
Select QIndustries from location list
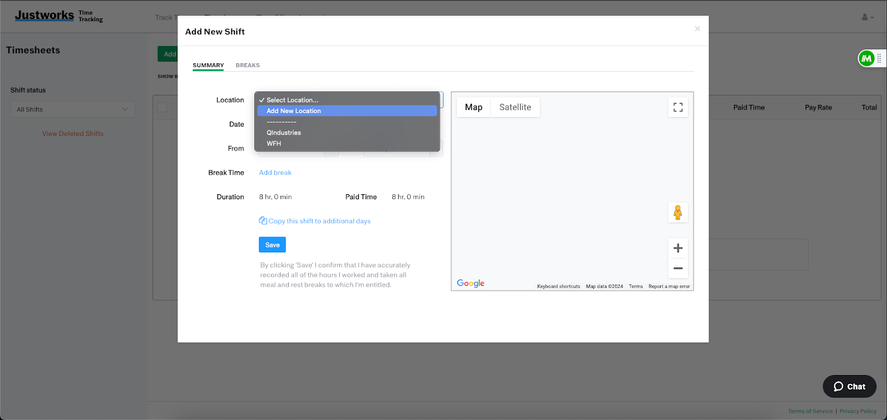[284, 133]
